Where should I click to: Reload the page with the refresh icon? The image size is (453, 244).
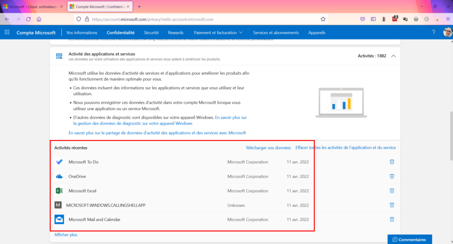tap(28, 19)
